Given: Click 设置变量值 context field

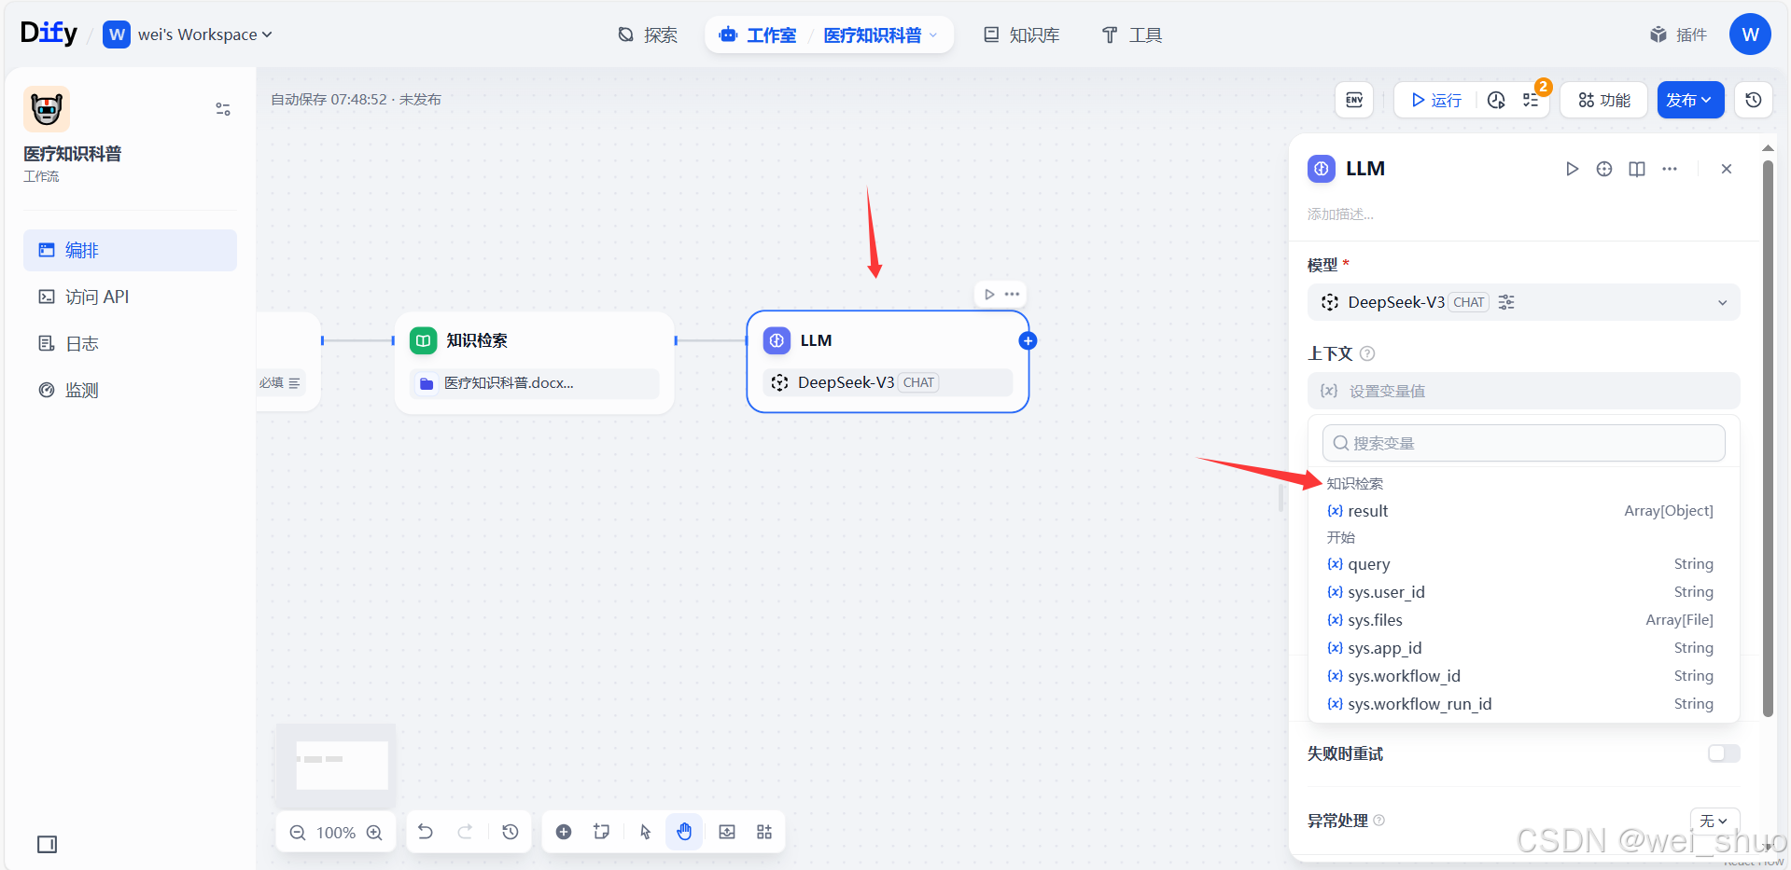Looking at the screenshot, I should click(x=1523, y=391).
